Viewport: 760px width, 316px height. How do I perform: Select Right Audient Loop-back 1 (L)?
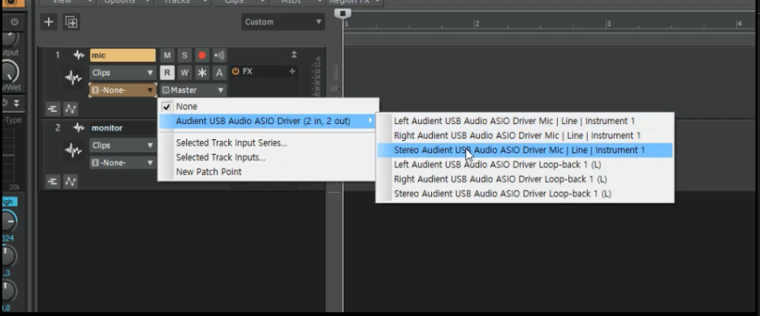tap(525, 179)
